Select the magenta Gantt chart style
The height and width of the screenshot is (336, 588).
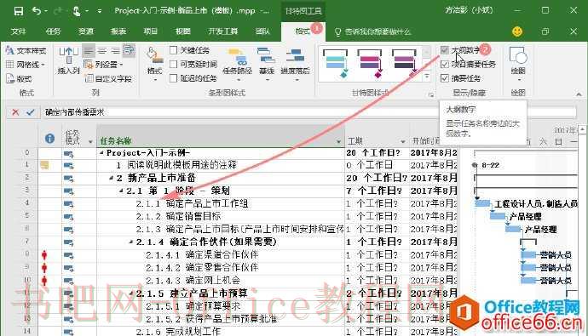tap(370, 64)
